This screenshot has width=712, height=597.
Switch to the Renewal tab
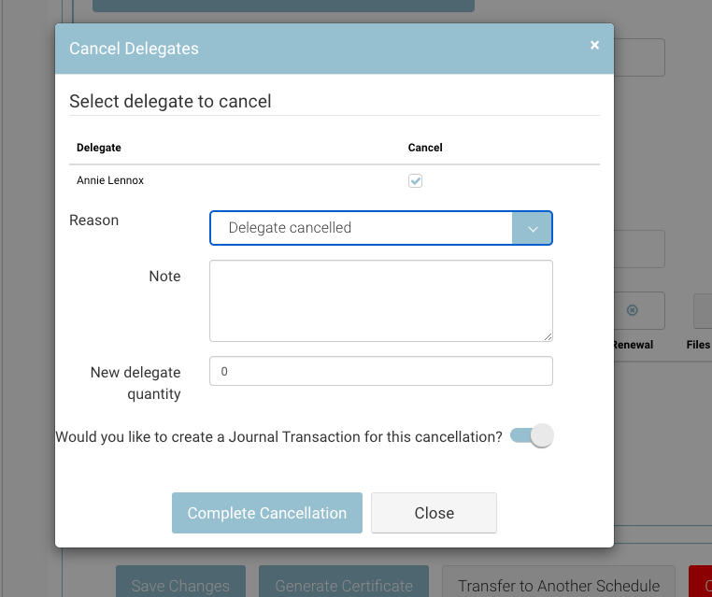[x=633, y=345]
